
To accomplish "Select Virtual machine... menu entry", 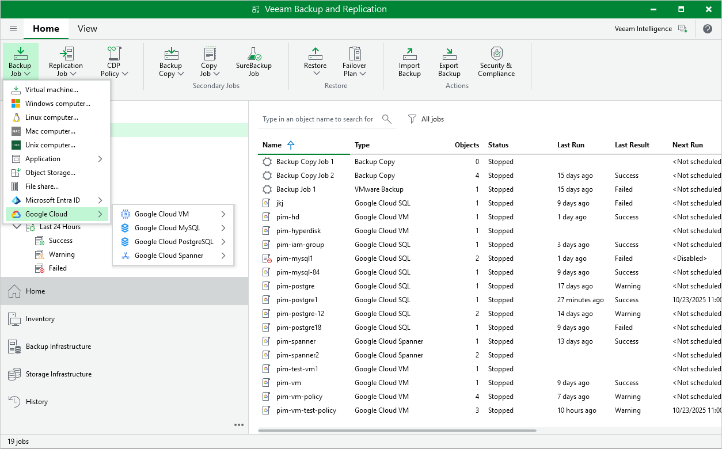I will pyautogui.click(x=56, y=90).
